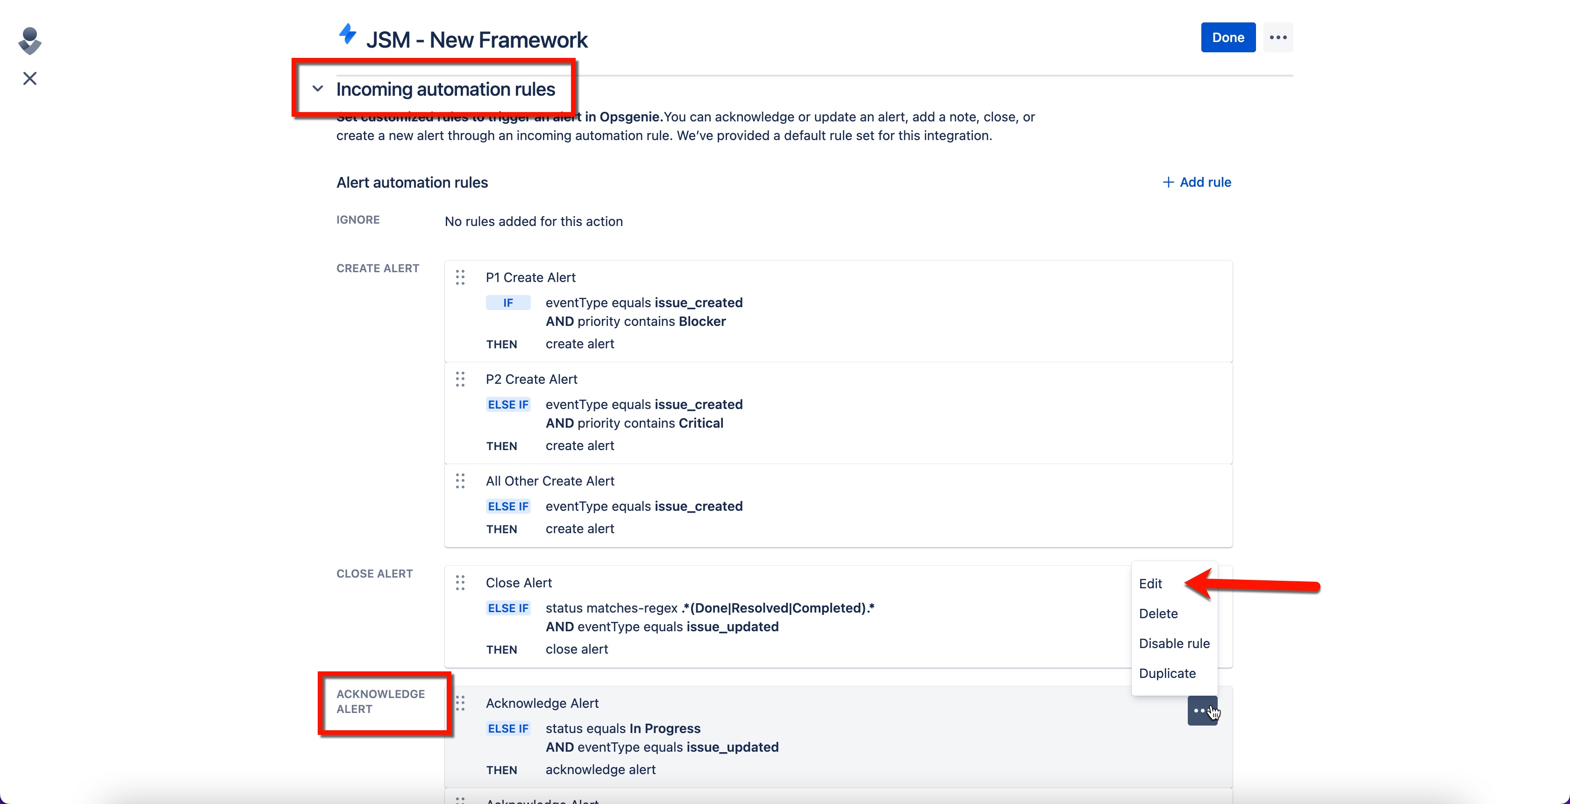Viewport: 1570px width, 804px height.
Task: Collapse the Incoming automation rules section
Action: 317,88
